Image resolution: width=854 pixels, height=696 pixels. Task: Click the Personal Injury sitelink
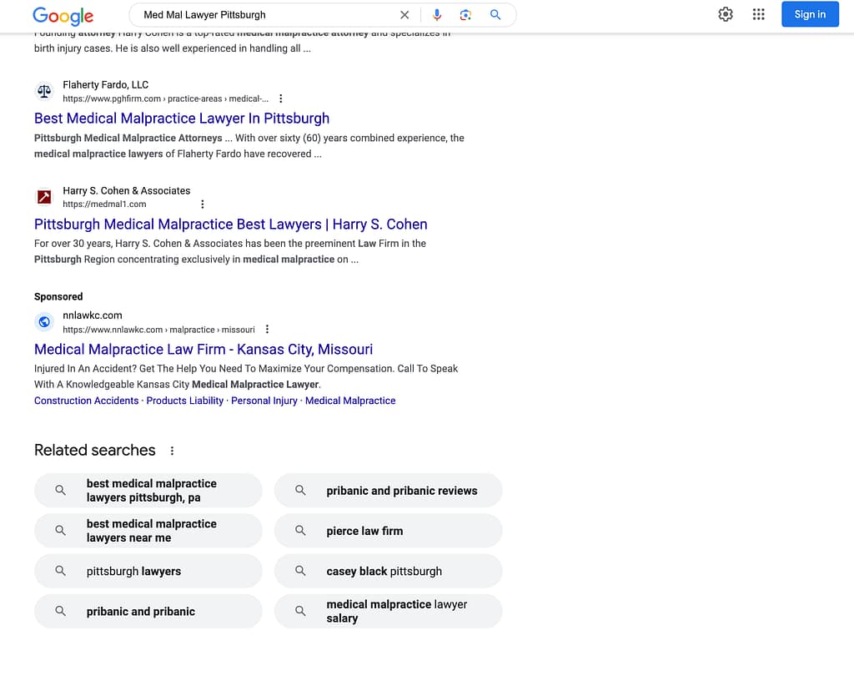[x=264, y=401]
